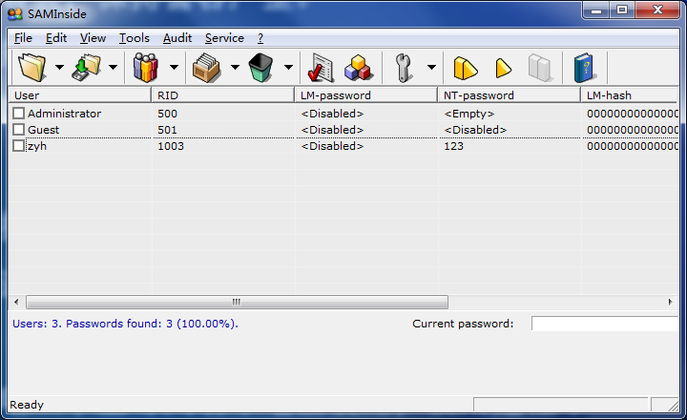Click the <Empty> NT-password cell
Viewport: 687px width, 420px height.
(469, 114)
